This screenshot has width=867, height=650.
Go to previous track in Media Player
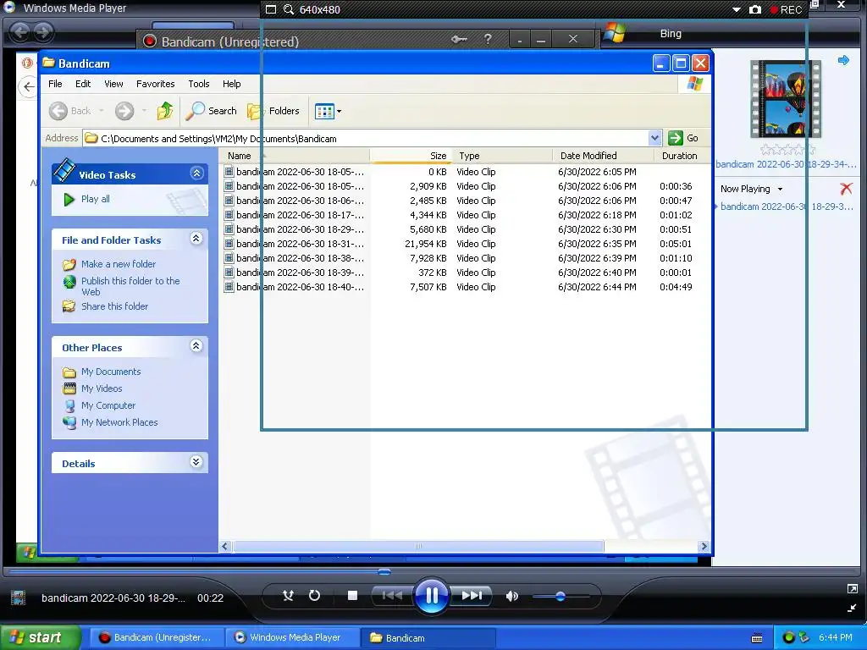coord(392,595)
